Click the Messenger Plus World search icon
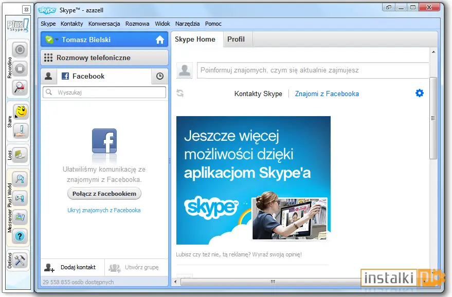The height and width of the screenshot is (297, 452). (x=20, y=179)
